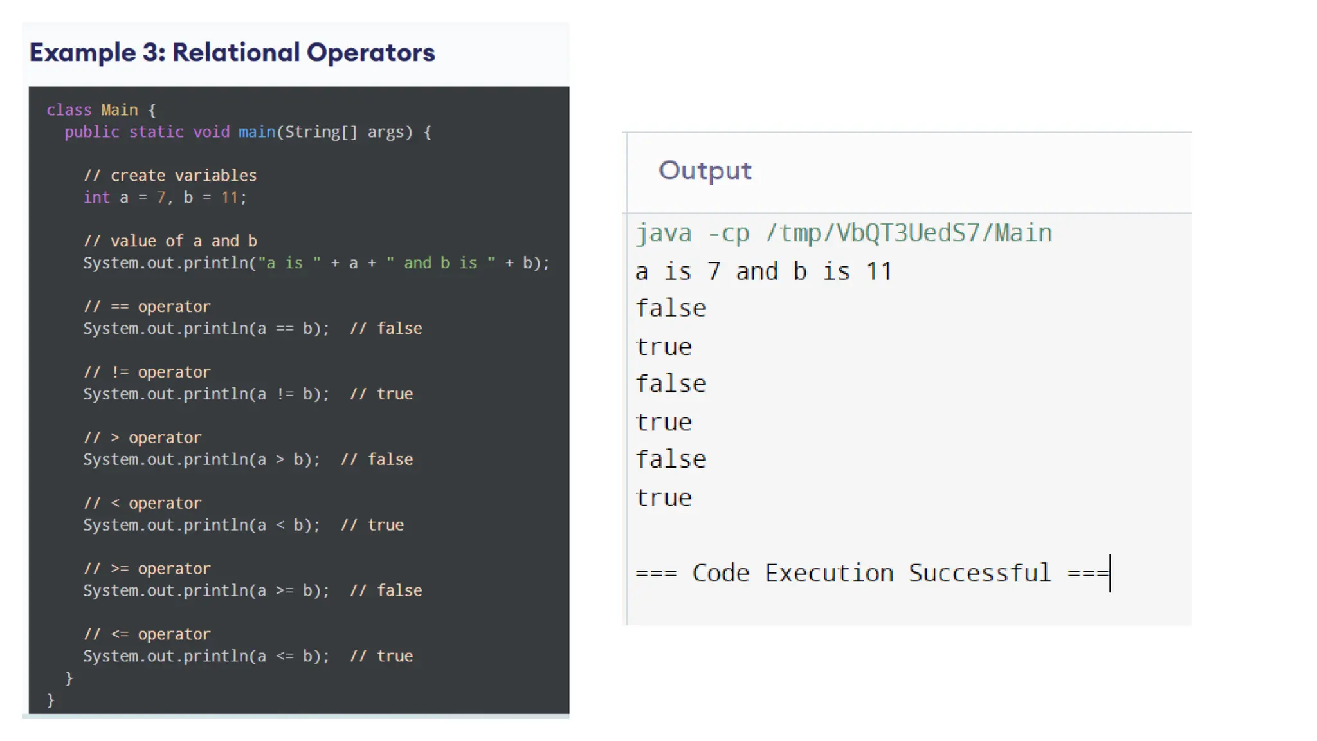The width and height of the screenshot is (1317, 741).
Task: Click the println(a != b) code line
Action: tap(206, 394)
